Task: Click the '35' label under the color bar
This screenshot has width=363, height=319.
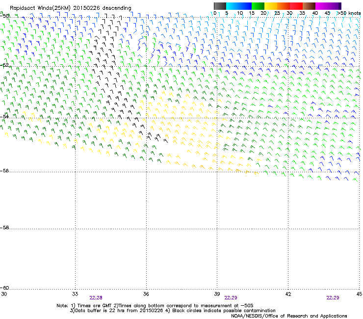Action: tap(302, 13)
